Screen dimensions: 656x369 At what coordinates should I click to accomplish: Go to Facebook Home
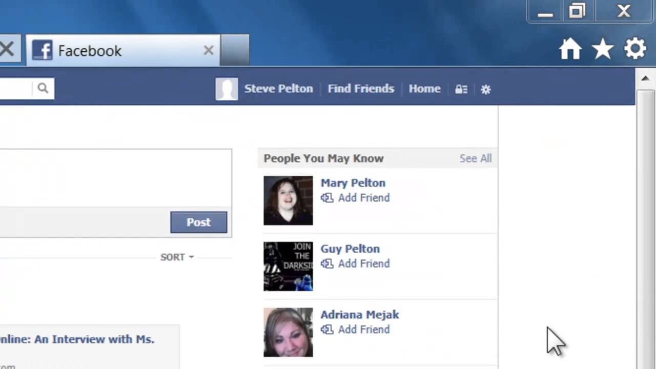(424, 89)
